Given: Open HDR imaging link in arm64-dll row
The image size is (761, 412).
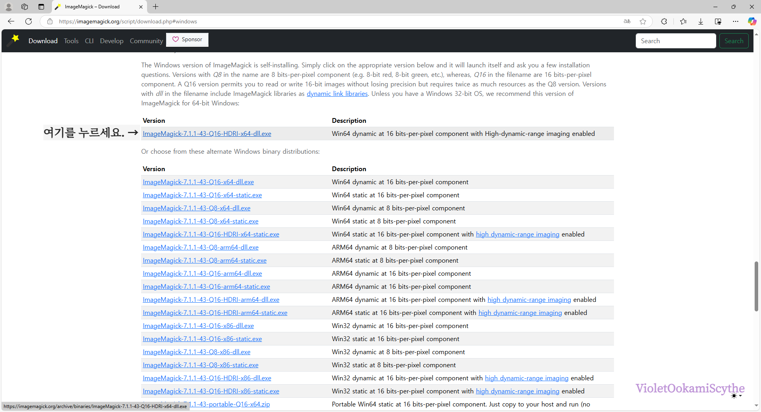Looking at the screenshot, I should pos(529,299).
